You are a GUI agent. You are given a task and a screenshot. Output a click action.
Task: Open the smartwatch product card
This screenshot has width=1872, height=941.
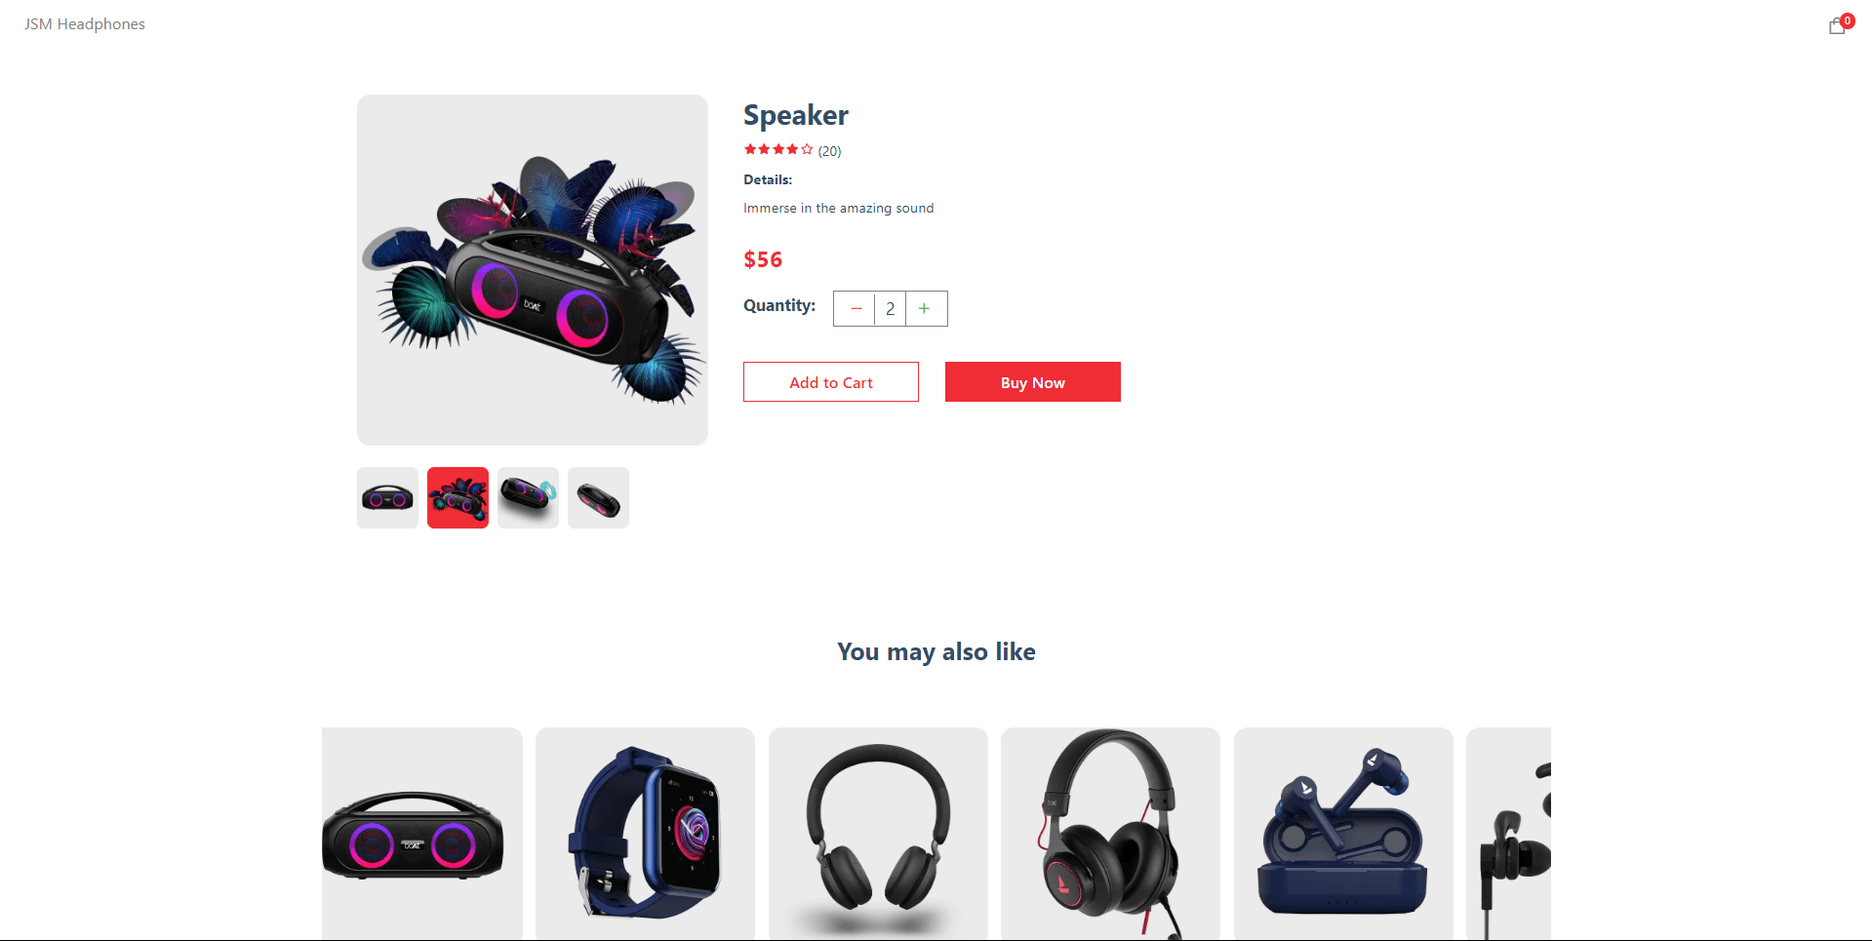pos(645,834)
